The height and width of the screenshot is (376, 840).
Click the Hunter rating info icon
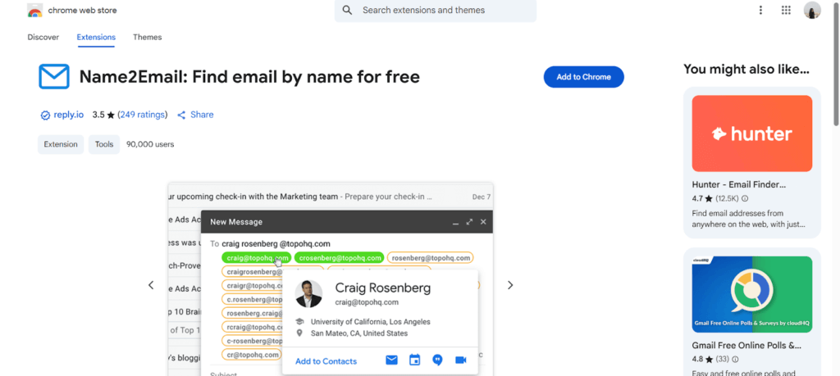pos(745,198)
